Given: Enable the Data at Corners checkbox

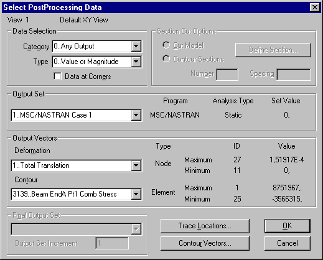Looking at the screenshot, I should (57, 77).
